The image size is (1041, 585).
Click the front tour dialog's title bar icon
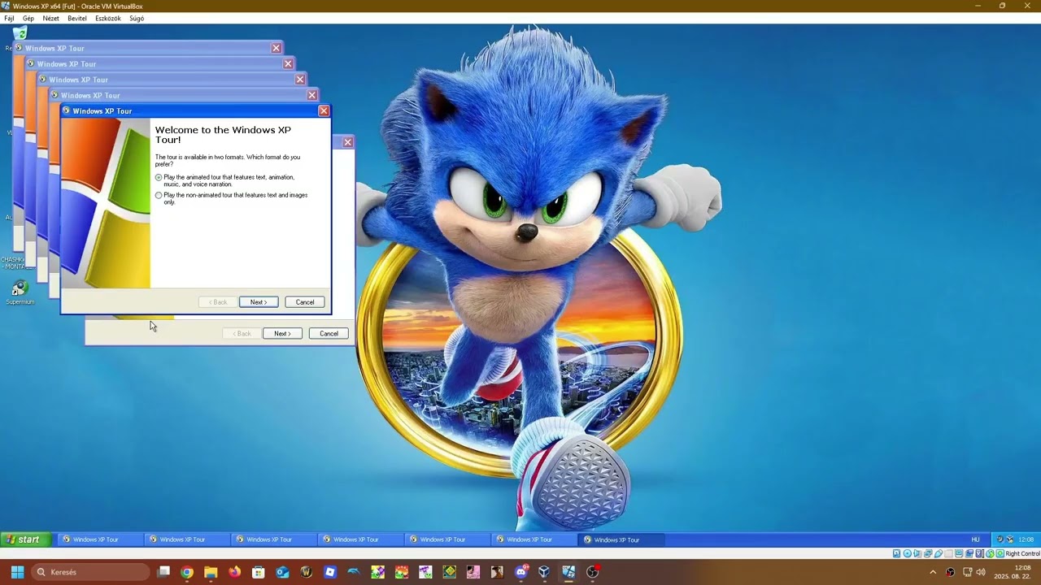tap(67, 110)
